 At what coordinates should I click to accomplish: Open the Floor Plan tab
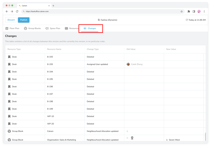(x=12, y=28)
